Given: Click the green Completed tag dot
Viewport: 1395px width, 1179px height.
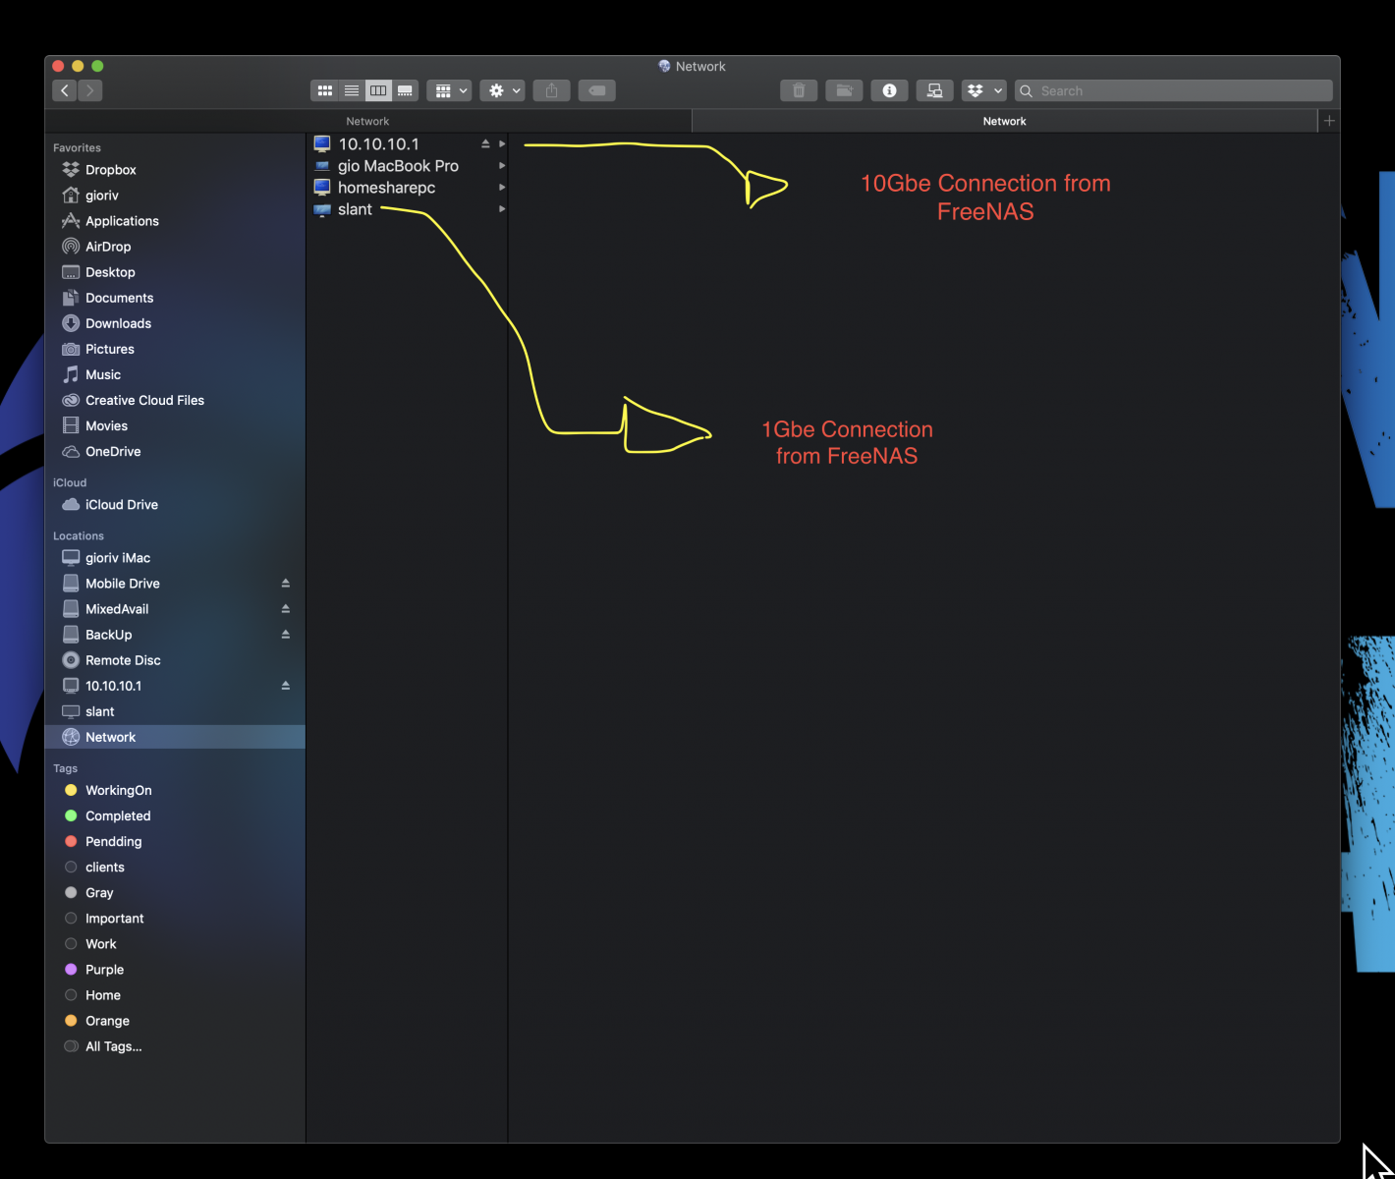Looking at the screenshot, I should pyautogui.click(x=71, y=815).
